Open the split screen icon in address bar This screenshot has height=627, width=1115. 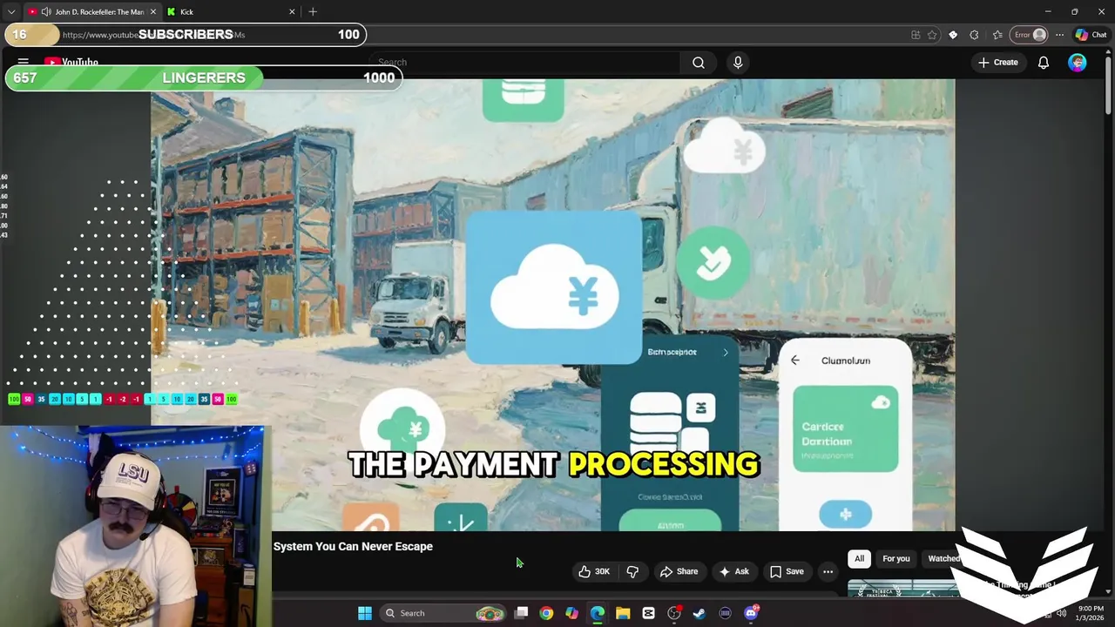(x=916, y=35)
